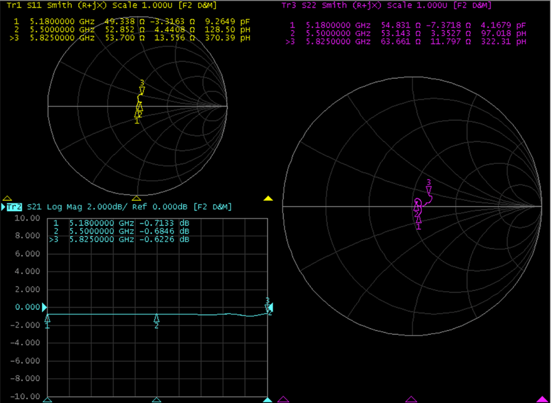Image resolution: width=551 pixels, height=403 pixels.
Task: Click the filled yellow triangle below S11 chart
Action: (x=268, y=199)
